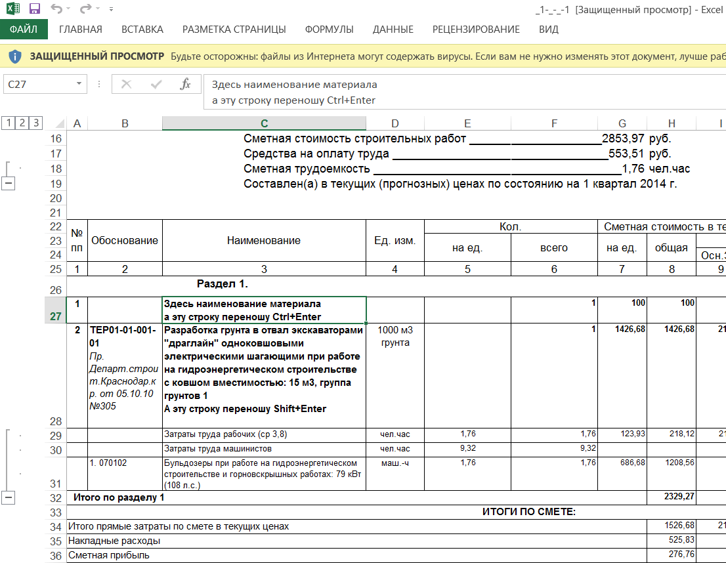This screenshot has height=563, width=726.
Task: Click the Excel logo icon in title bar
Action: (13, 9)
